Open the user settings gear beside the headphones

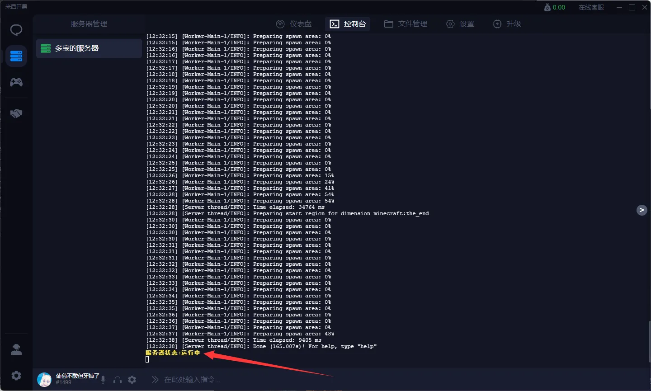[132, 380]
